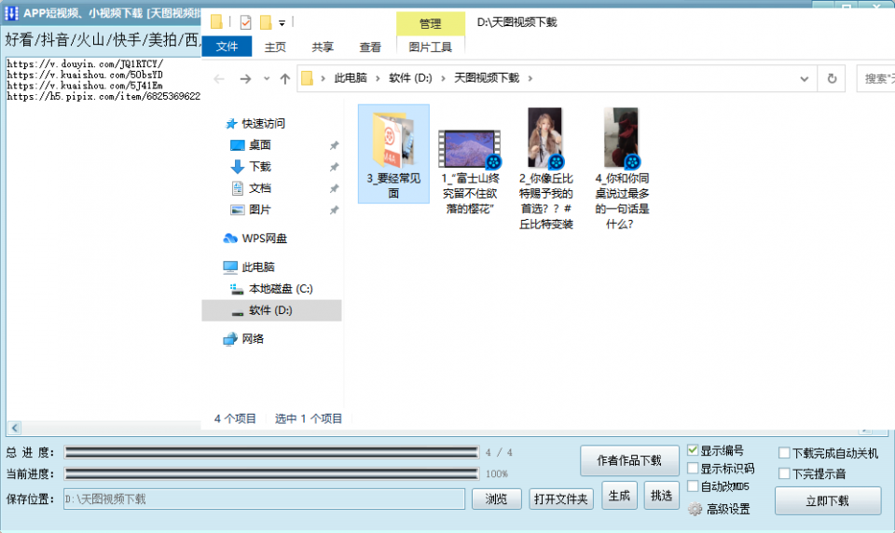Select the 下载 download arrow in quick access
895x533 pixels.
(237, 167)
